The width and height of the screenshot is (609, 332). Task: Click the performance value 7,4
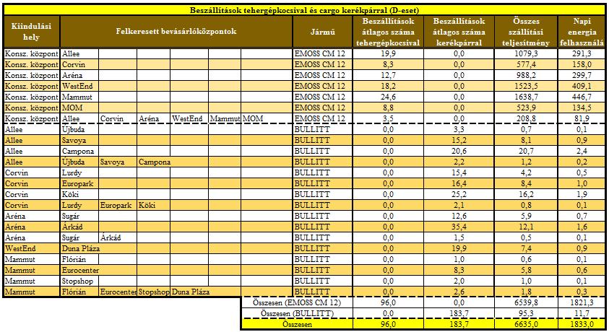[x=526, y=249]
